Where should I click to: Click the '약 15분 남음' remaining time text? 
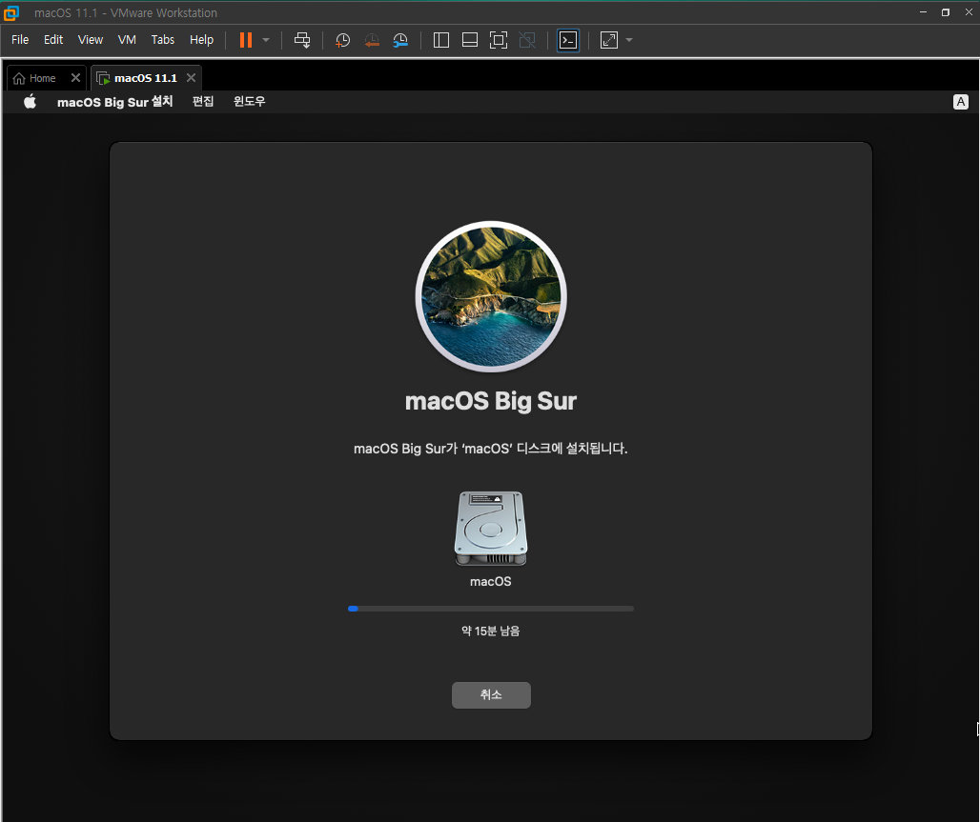pyautogui.click(x=491, y=631)
